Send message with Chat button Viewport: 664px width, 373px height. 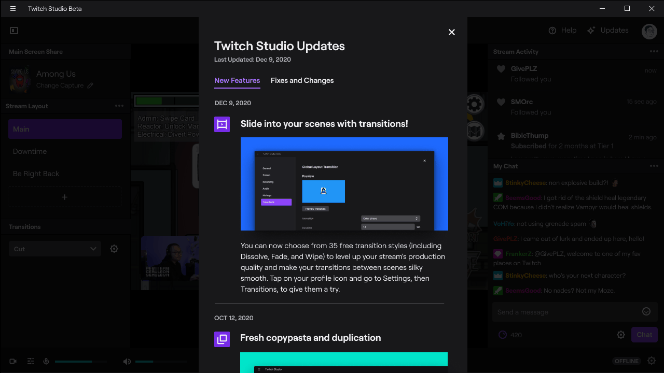[644, 335]
